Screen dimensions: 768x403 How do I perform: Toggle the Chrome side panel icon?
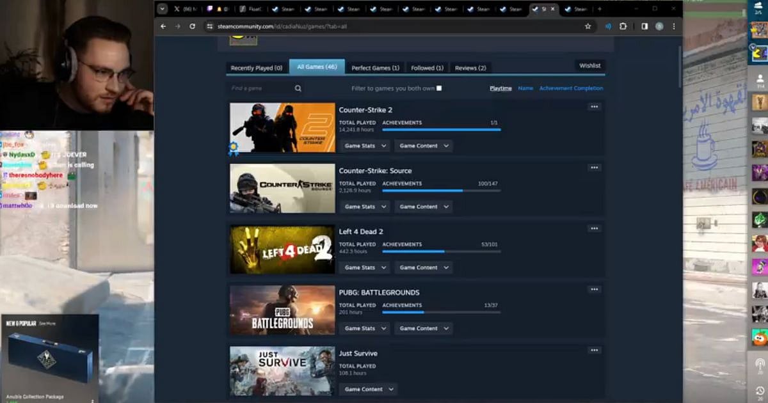[x=644, y=26]
